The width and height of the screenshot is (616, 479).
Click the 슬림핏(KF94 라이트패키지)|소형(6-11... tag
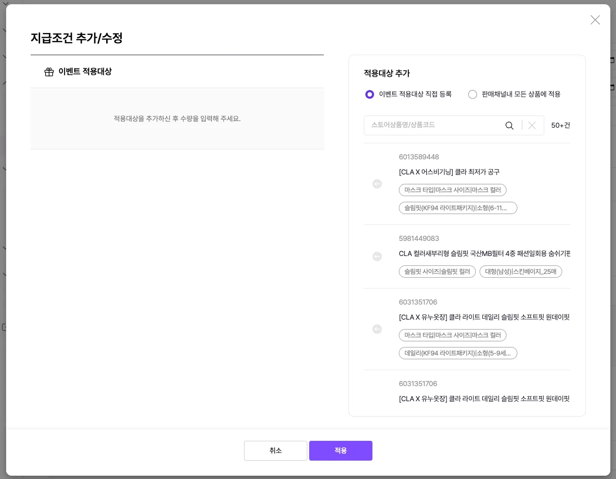tap(458, 208)
